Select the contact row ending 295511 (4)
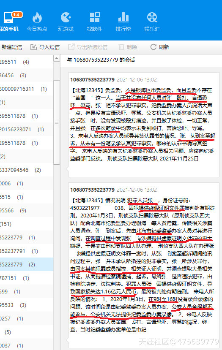The image size is (222, 350). pyautogui.click(x=27, y=62)
